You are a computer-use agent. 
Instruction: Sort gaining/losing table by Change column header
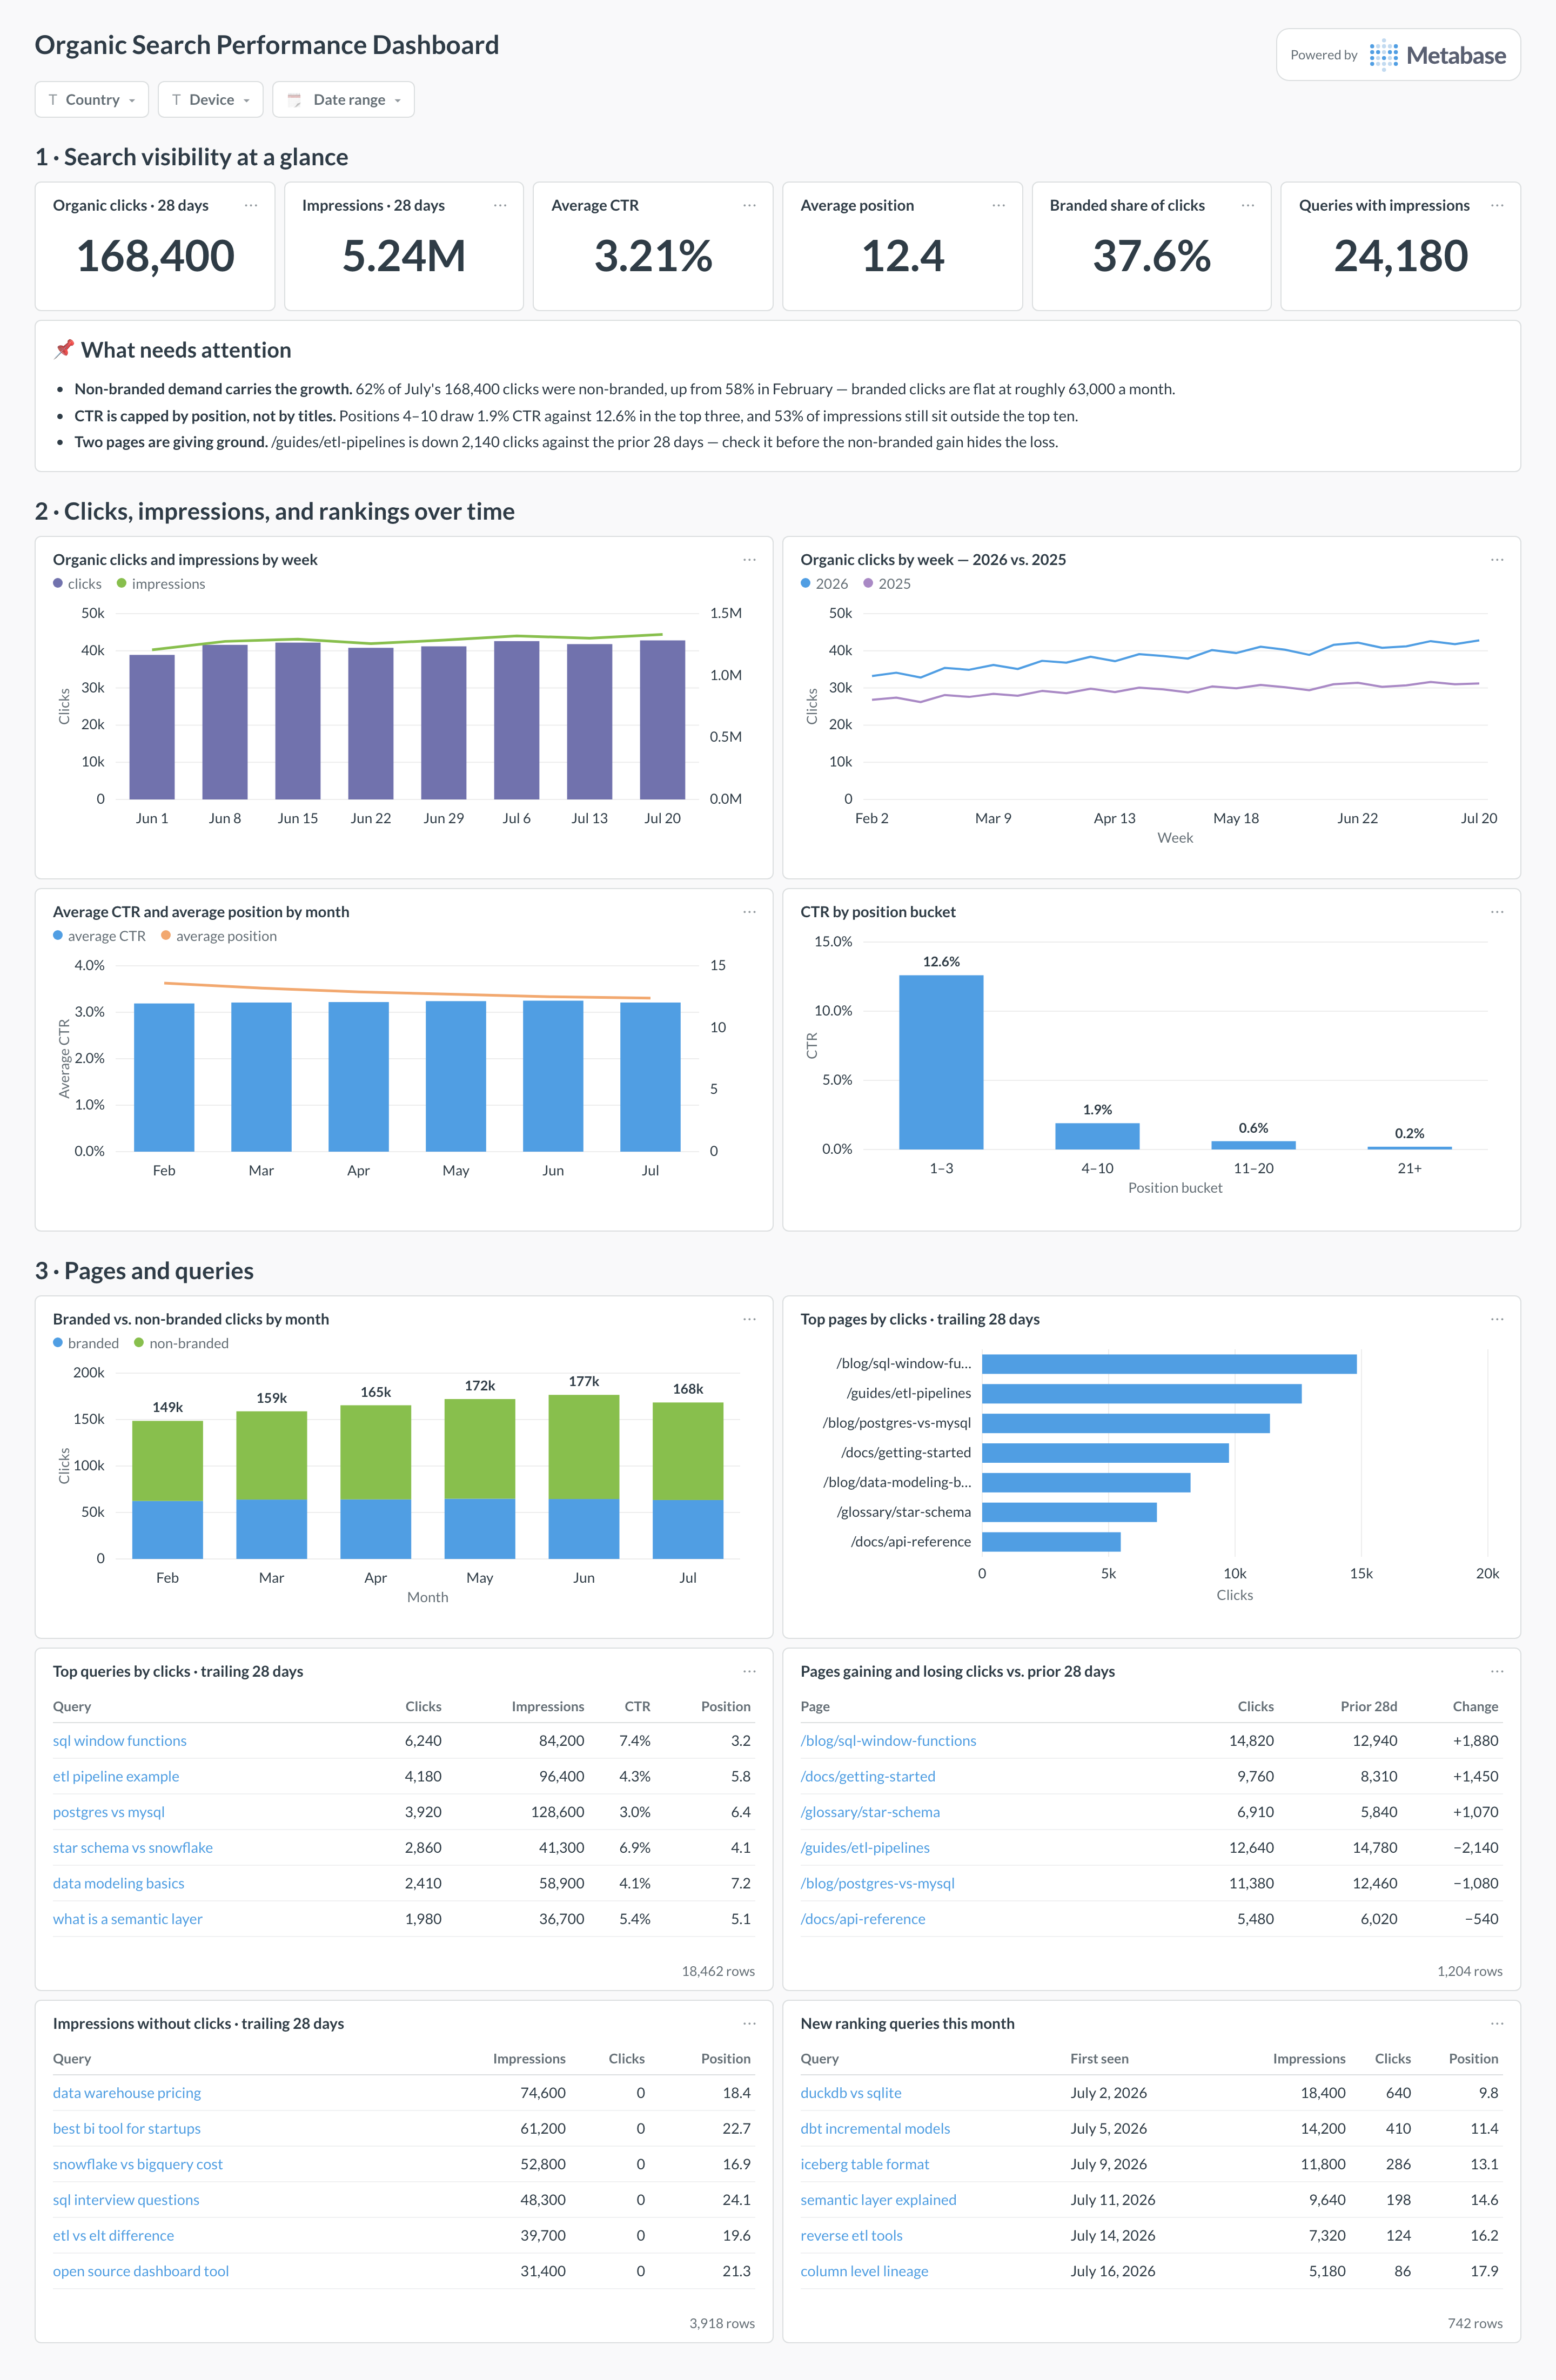tap(1475, 1706)
